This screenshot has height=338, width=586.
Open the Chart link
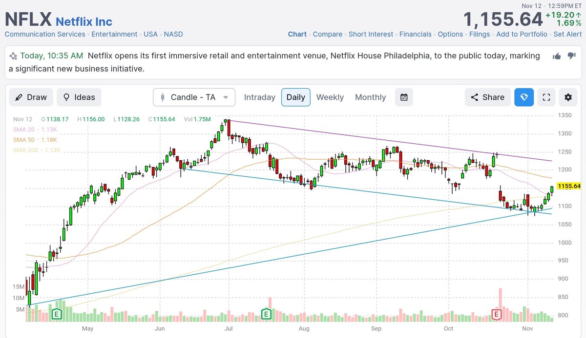tap(297, 34)
